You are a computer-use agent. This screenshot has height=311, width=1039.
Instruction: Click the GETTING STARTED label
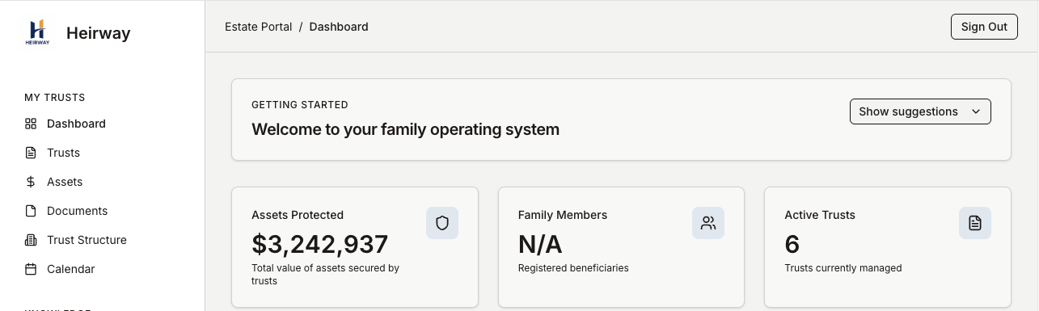point(300,105)
